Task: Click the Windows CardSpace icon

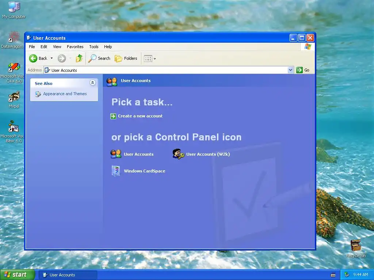Action: 116,171
